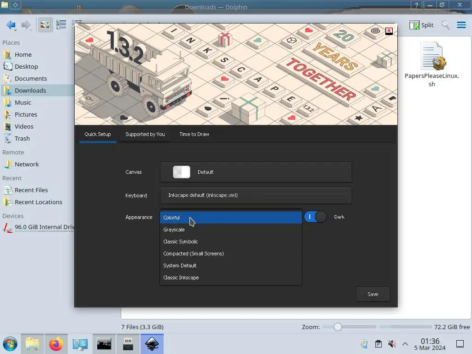This screenshot has height=354, width=472.
Task: Choose Colorful appearance option
Action: click(x=231, y=218)
